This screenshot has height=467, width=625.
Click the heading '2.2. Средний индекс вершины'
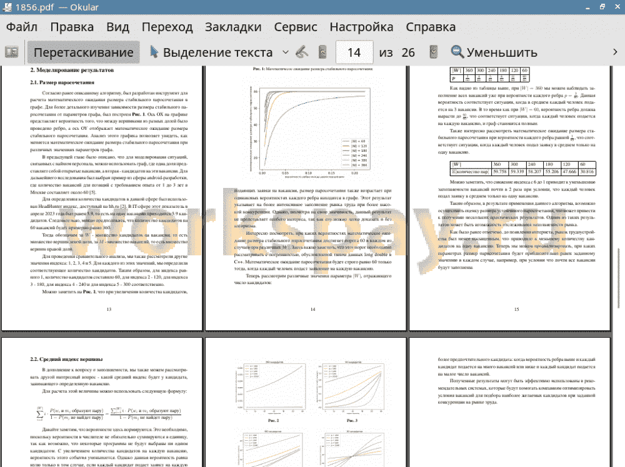(x=66, y=359)
